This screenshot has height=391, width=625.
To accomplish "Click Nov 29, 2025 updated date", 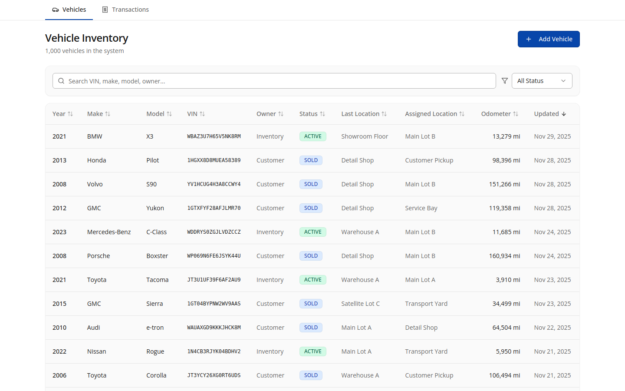I will (553, 136).
